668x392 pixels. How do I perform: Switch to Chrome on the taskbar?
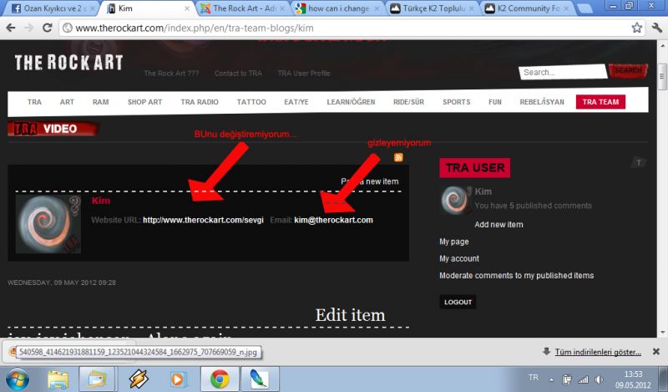click(220, 379)
